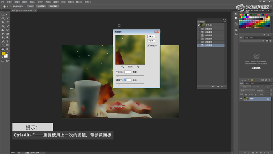Click zoom-in magnifier under filter preview
Image resolution: width=273 pixels, height=154 pixels.
[x=138, y=67]
